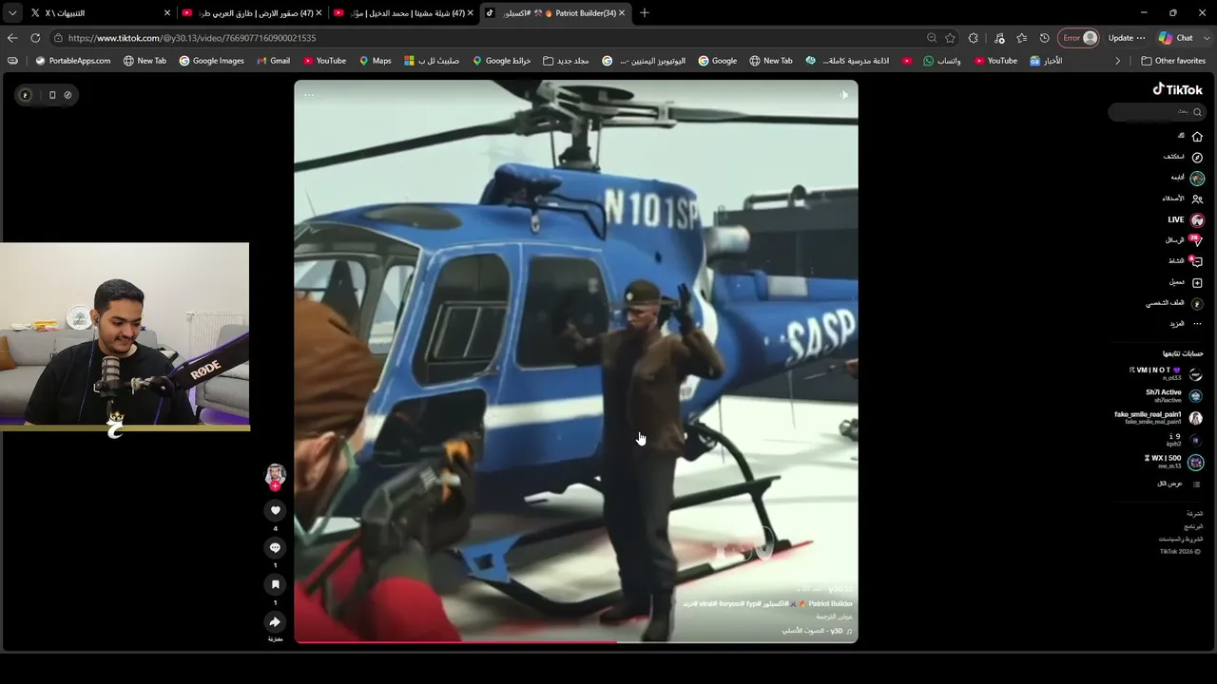Image resolution: width=1217 pixels, height=684 pixels.
Task: Open the TikTok Activity inbox icon
Action: pos(1197,261)
